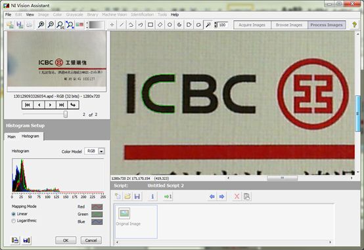Select the Zoom Out tool
364x250 pixels.
click(51, 24)
